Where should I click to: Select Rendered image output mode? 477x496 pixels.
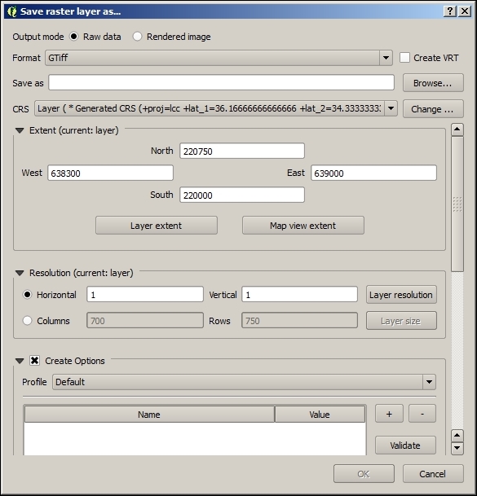pos(137,37)
